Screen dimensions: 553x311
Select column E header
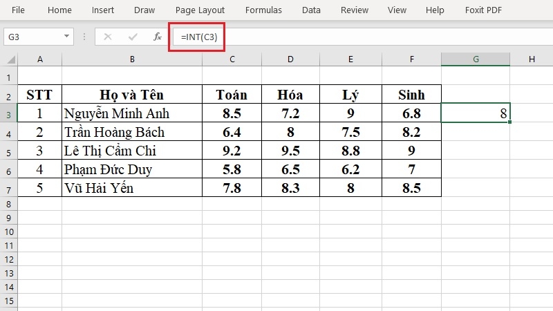[x=350, y=59]
